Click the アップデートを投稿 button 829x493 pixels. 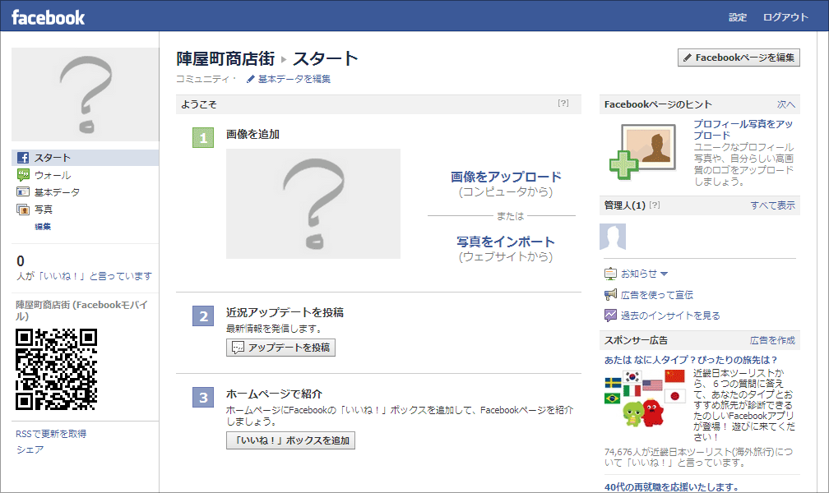pos(280,348)
